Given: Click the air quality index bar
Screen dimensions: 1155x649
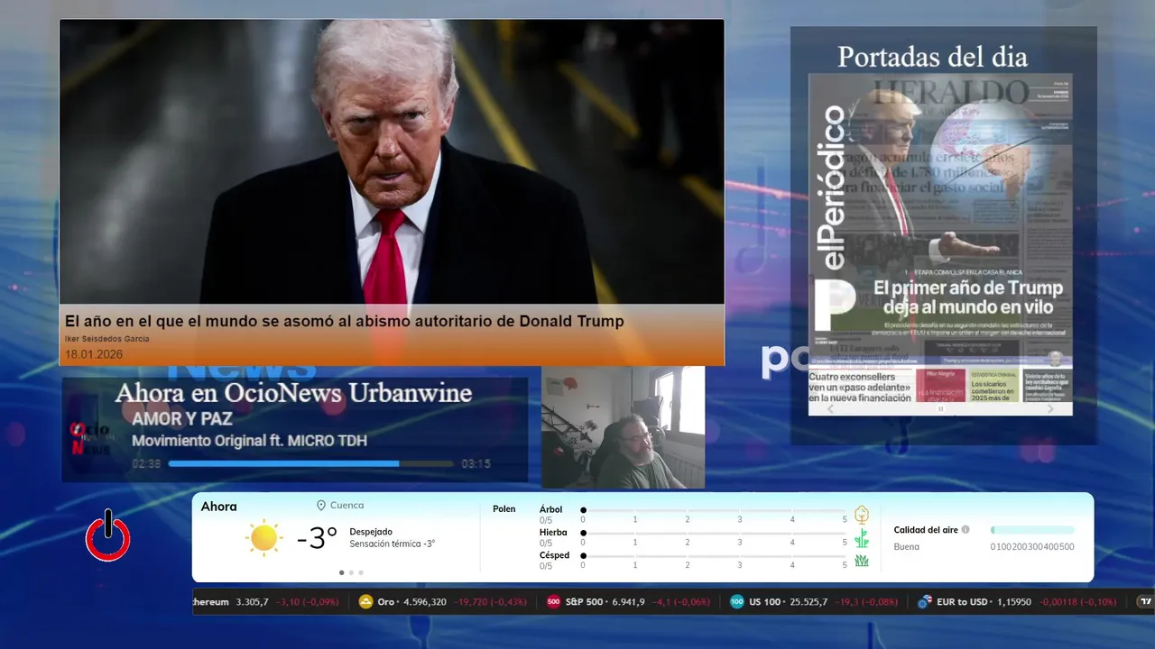Looking at the screenshot, I should tap(1032, 530).
